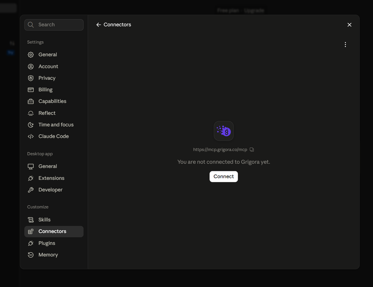Open the Developer wrench icon
The height and width of the screenshot is (287, 373).
coord(31,190)
